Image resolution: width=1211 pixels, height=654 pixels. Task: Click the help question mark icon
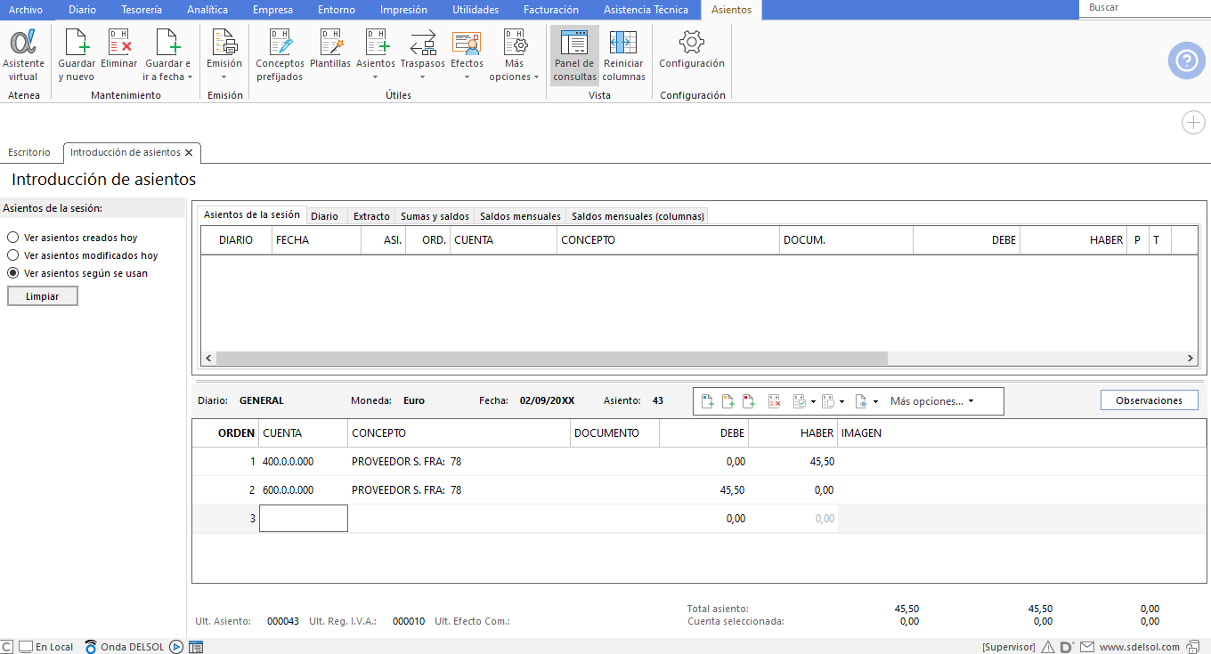[x=1186, y=61]
